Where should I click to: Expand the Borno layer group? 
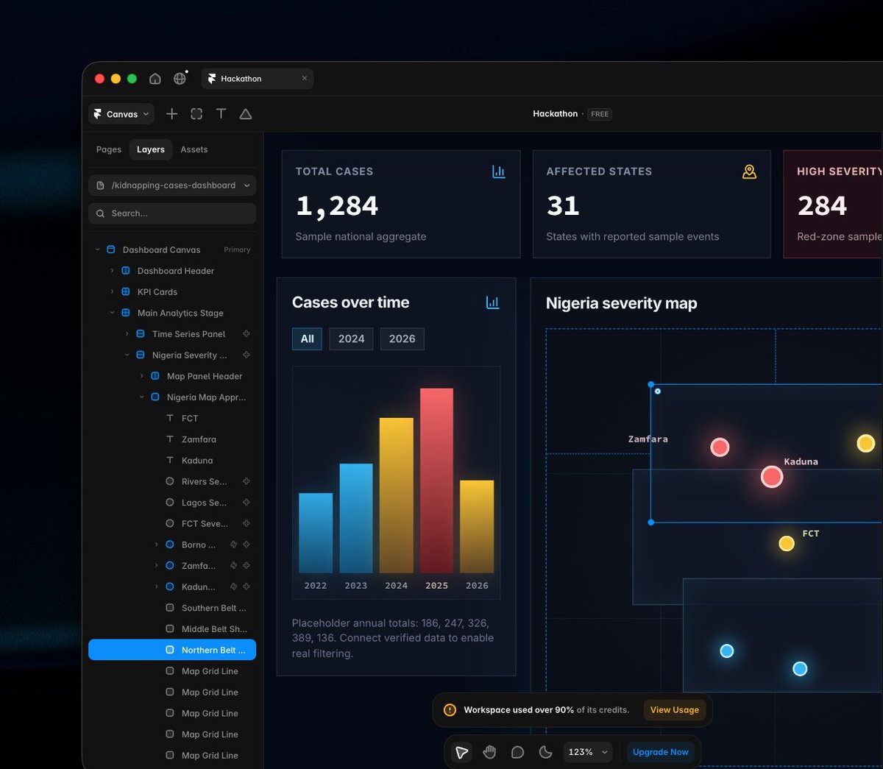(156, 545)
